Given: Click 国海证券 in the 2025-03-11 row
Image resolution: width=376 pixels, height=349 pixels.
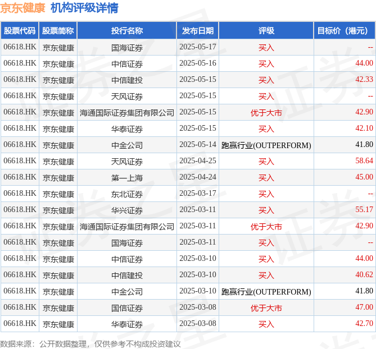Looking at the screenshot, I should tap(127, 243).
